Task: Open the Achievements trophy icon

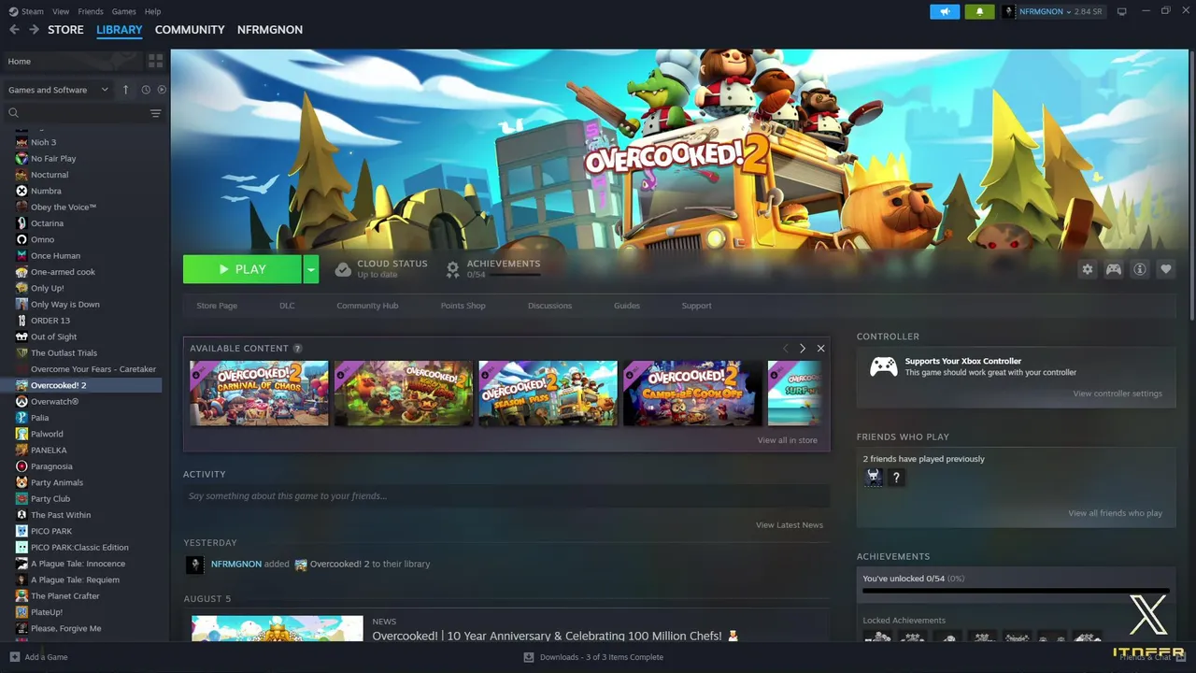Action: pyautogui.click(x=452, y=269)
